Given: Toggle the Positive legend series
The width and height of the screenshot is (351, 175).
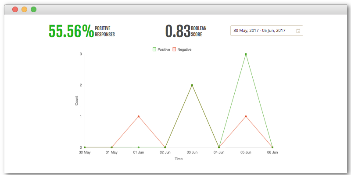Looking at the screenshot, I should point(161,49).
